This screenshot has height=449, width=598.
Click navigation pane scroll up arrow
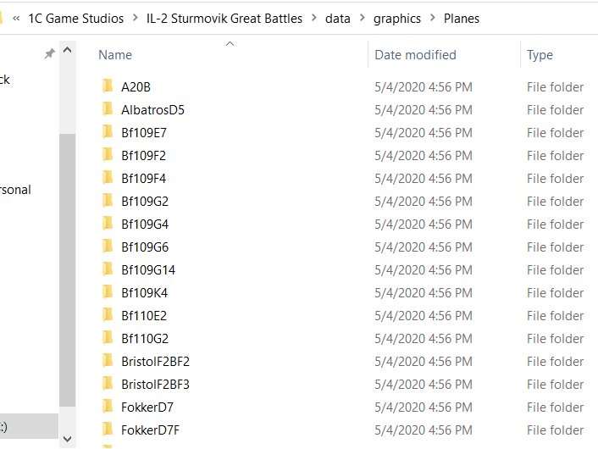tap(68, 50)
